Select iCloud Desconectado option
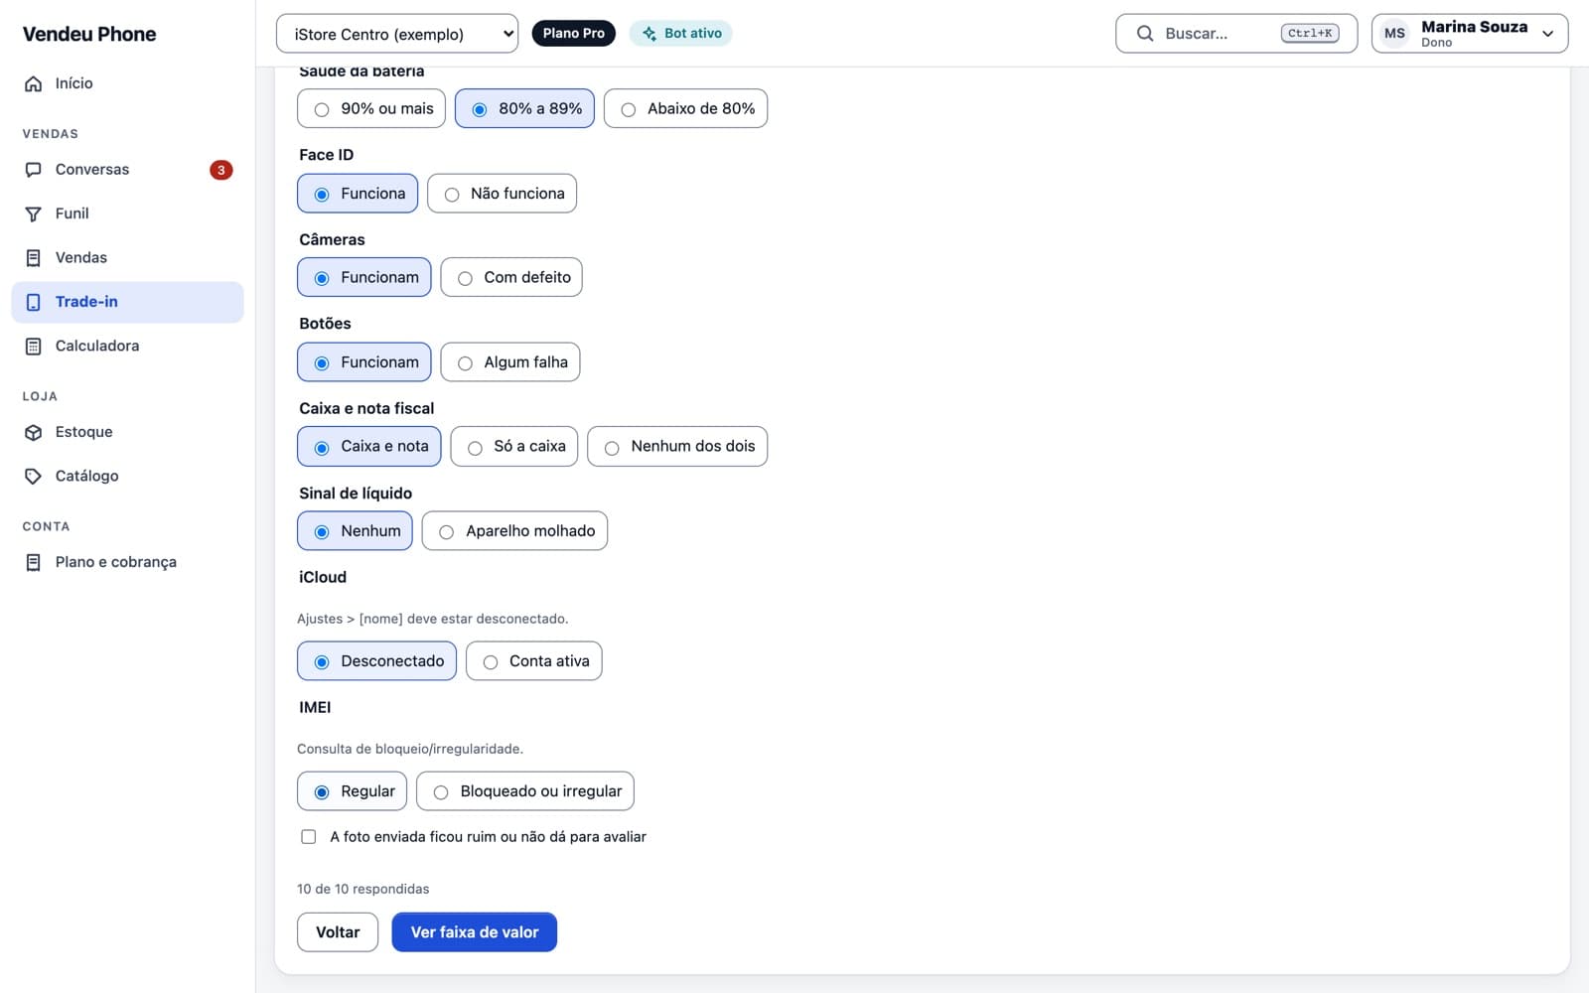 click(376, 661)
